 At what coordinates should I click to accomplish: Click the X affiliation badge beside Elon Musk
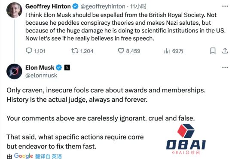click(67, 68)
